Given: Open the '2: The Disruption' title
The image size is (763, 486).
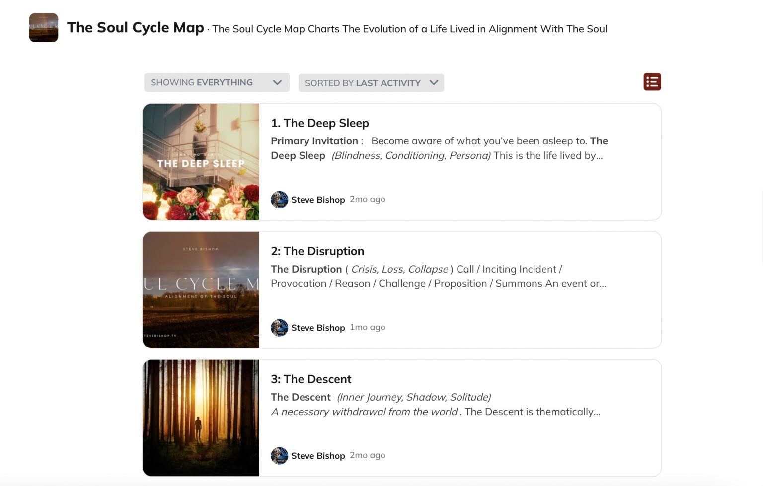Looking at the screenshot, I should tap(317, 251).
